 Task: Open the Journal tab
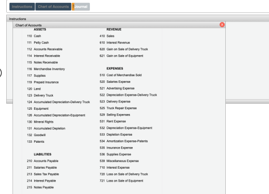click(x=81, y=7)
